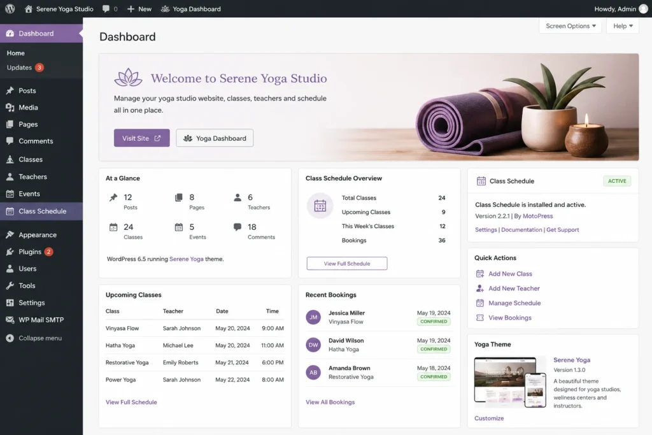Click the Users icon in sidebar
The height and width of the screenshot is (435, 652).
[x=10, y=269]
